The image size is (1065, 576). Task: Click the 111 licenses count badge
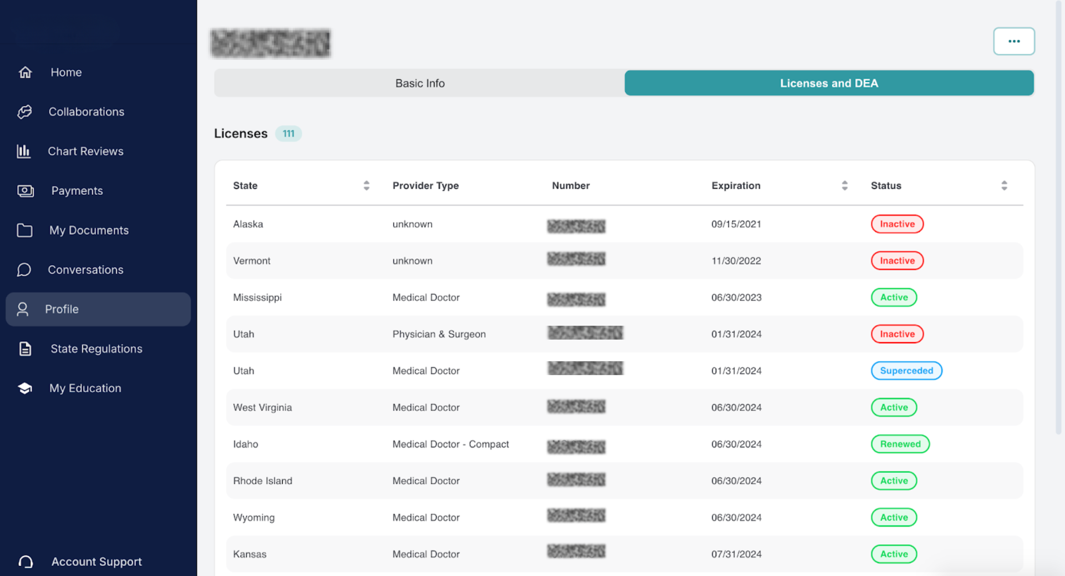[288, 133]
